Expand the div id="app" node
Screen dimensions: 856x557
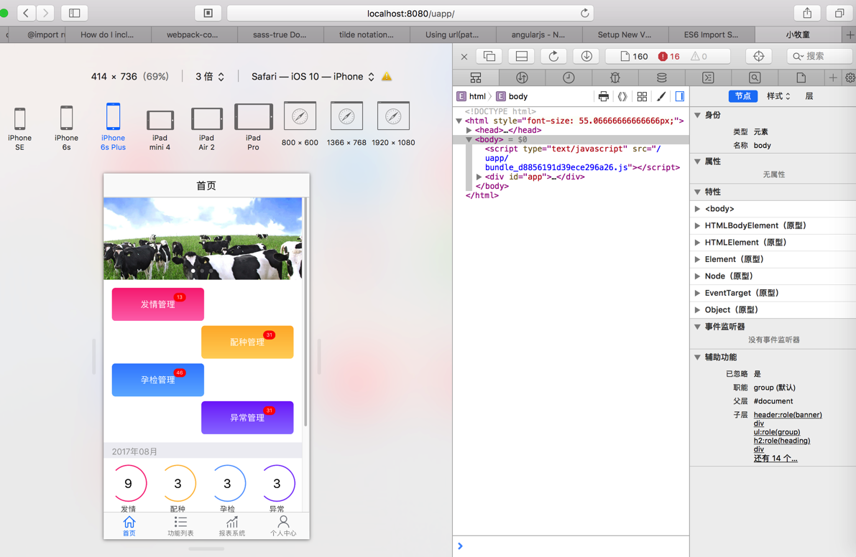(x=479, y=177)
